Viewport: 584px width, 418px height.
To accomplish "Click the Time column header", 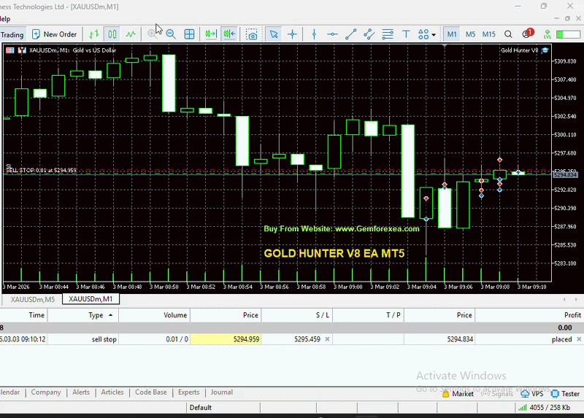I will pyautogui.click(x=23, y=315).
